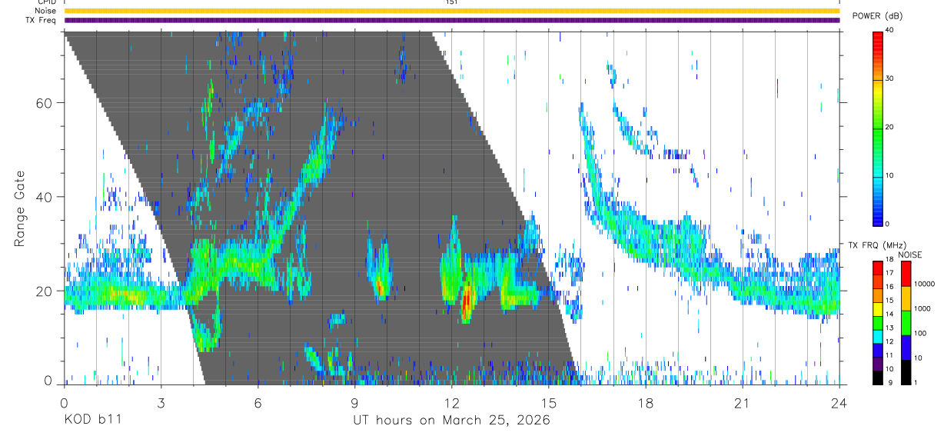The width and height of the screenshot is (944, 436).
Task: Click the purple TX Freq strip above the plot
Action: point(452,20)
